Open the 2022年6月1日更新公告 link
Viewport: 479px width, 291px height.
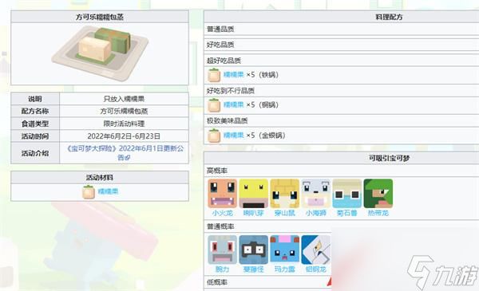(125, 153)
